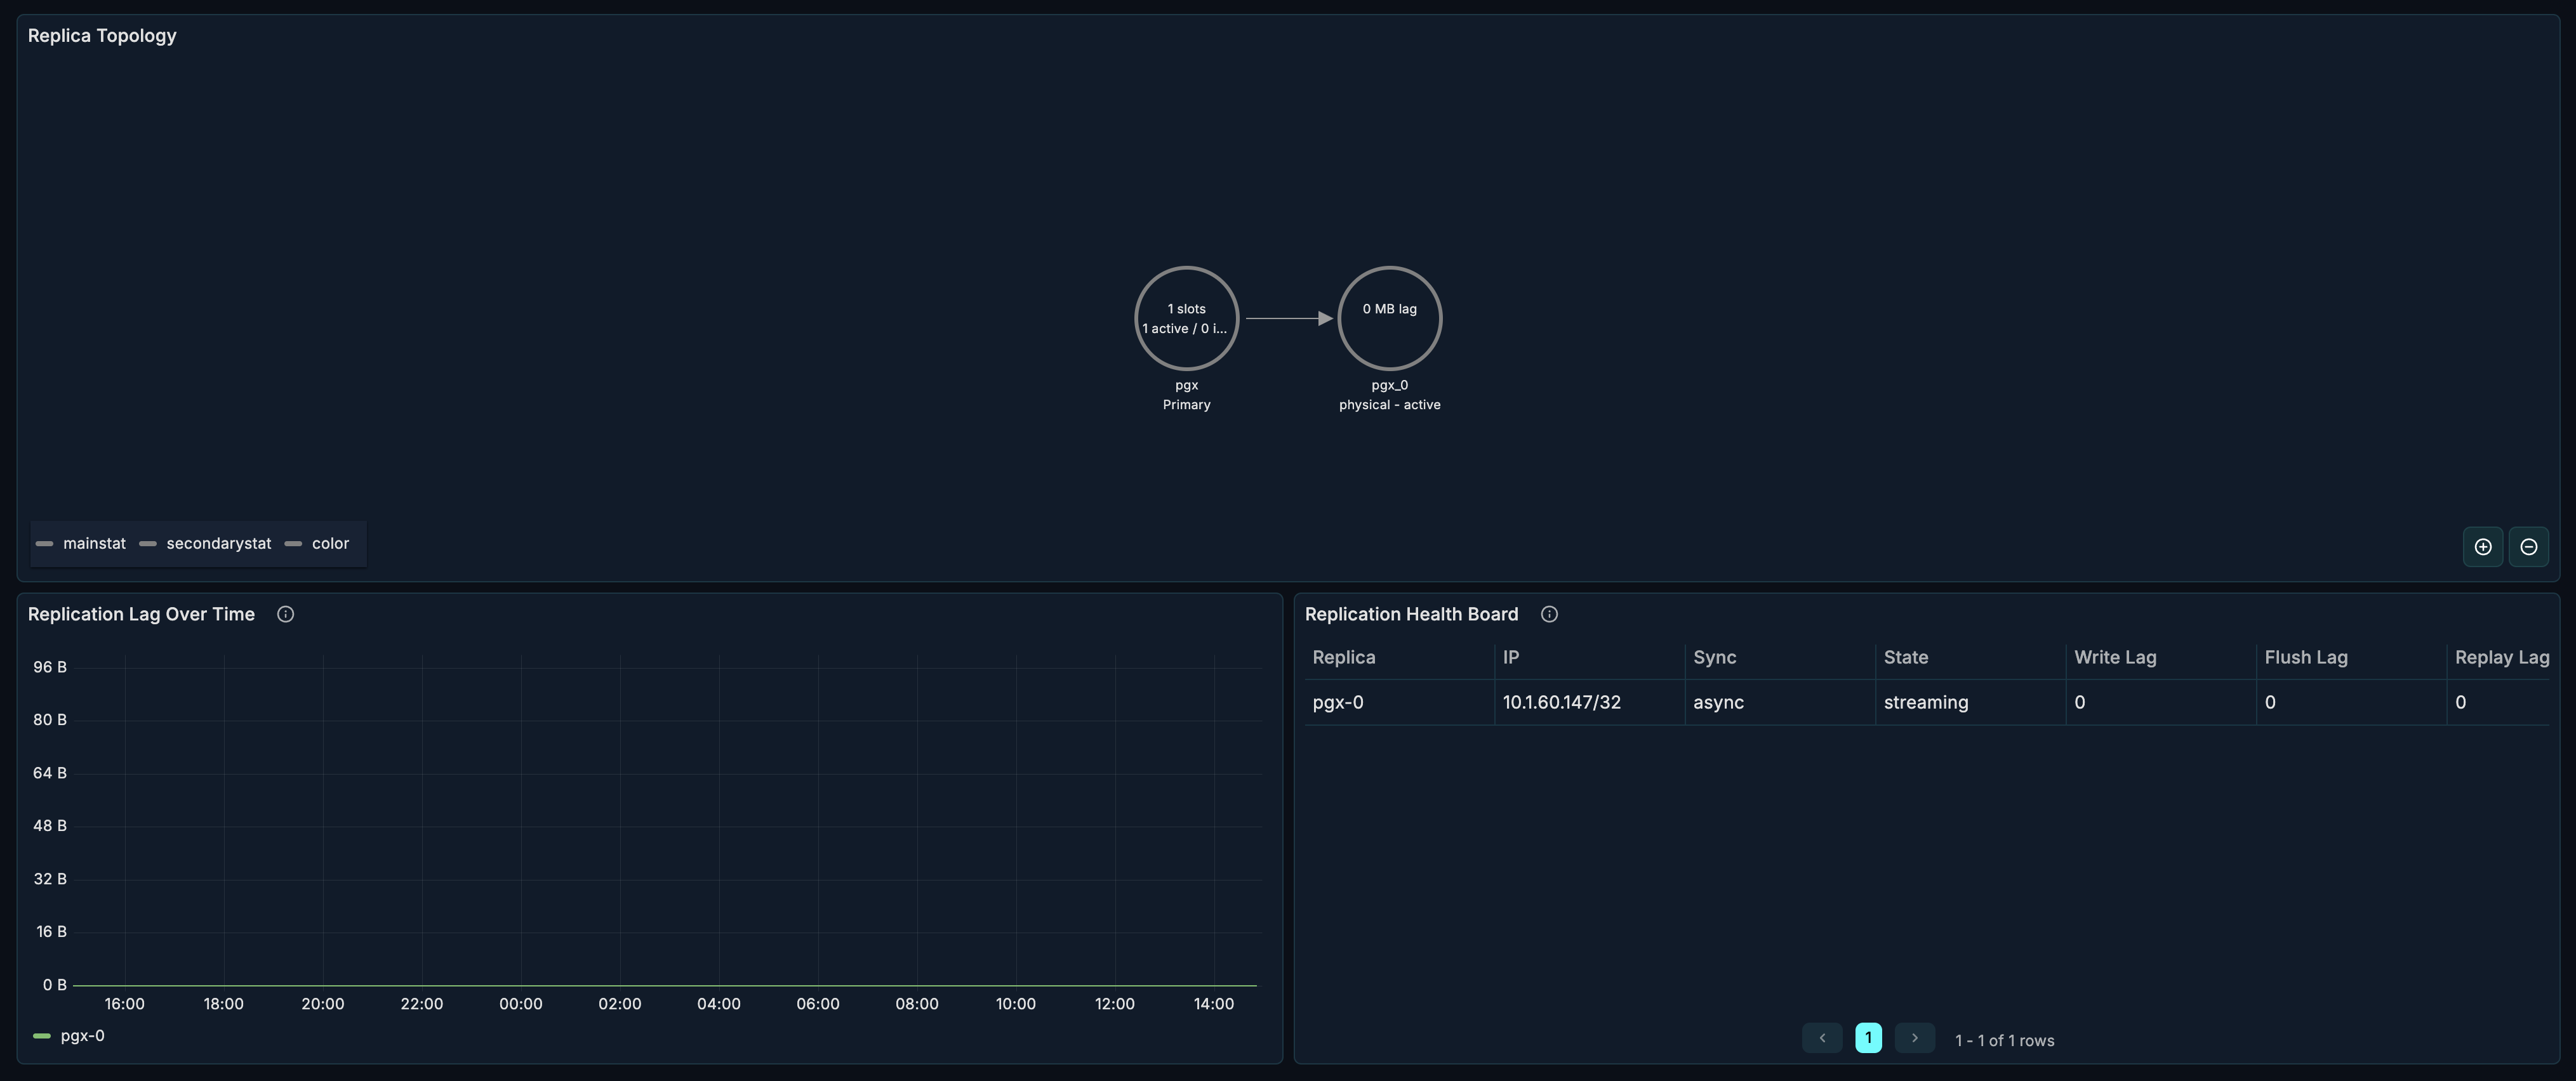
Task: Open info icon for Replication Health Board
Action: point(1549,615)
